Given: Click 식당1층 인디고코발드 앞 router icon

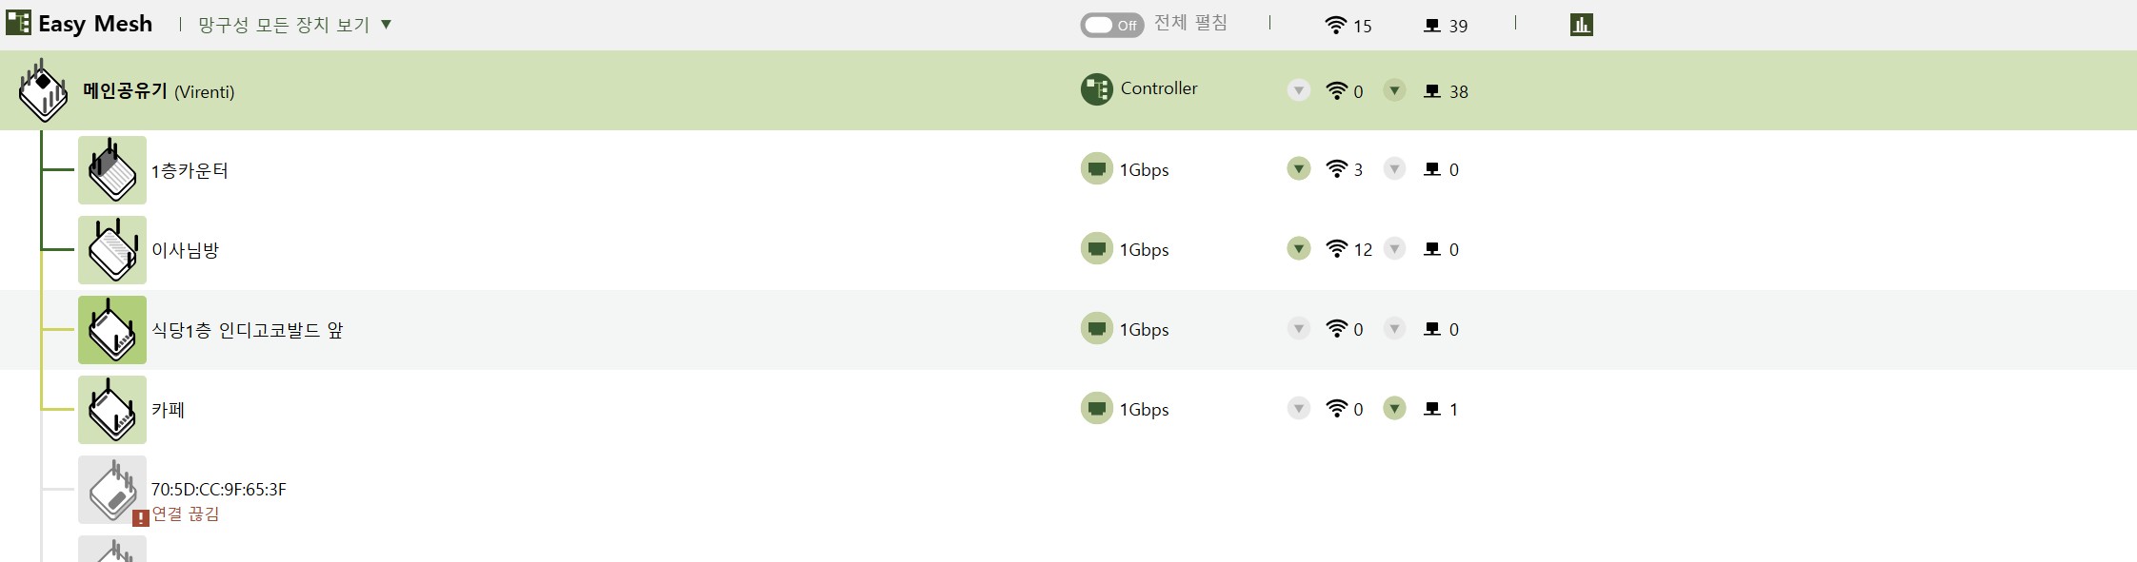Looking at the screenshot, I should [x=112, y=330].
